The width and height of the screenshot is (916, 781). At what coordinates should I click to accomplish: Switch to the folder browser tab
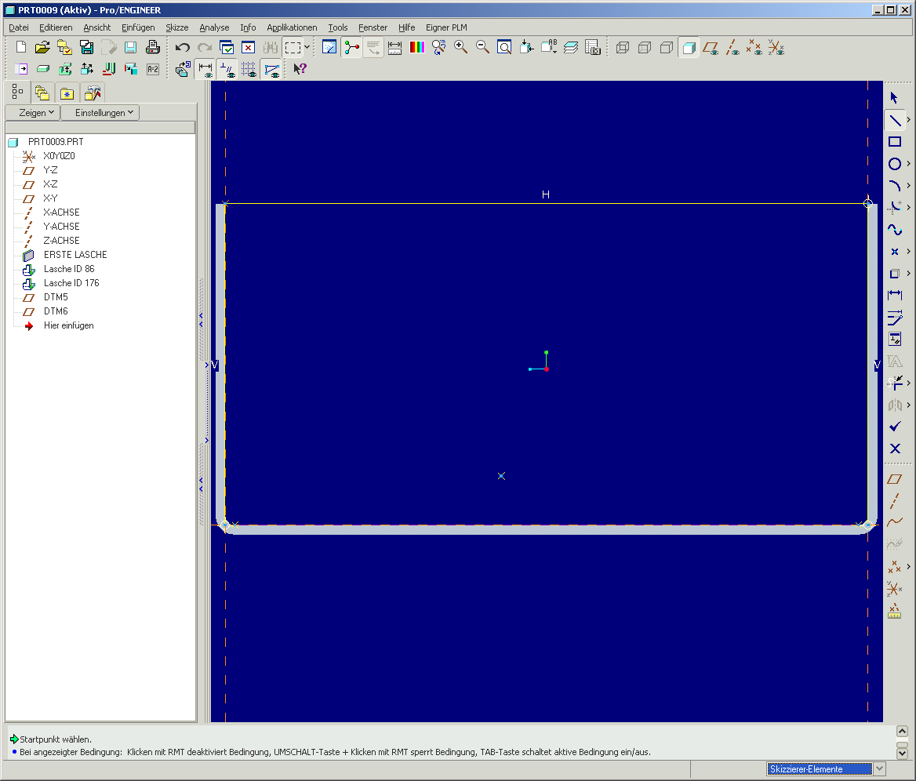pyautogui.click(x=42, y=93)
